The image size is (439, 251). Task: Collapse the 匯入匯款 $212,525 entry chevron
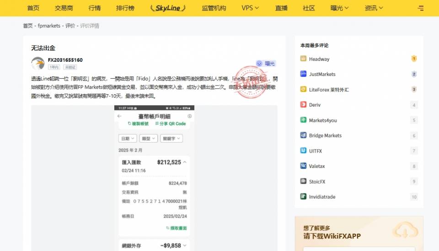pyautogui.click(x=185, y=162)
